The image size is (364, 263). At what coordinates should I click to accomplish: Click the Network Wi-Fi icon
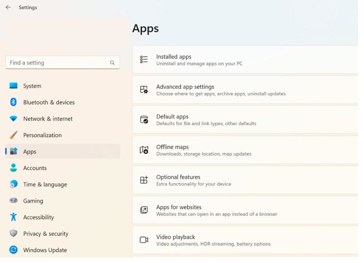click(14, 119)
